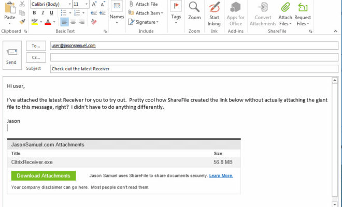Click the To... recipients button
This screenshot has height=207, width=342.
(x=36, y=46)
